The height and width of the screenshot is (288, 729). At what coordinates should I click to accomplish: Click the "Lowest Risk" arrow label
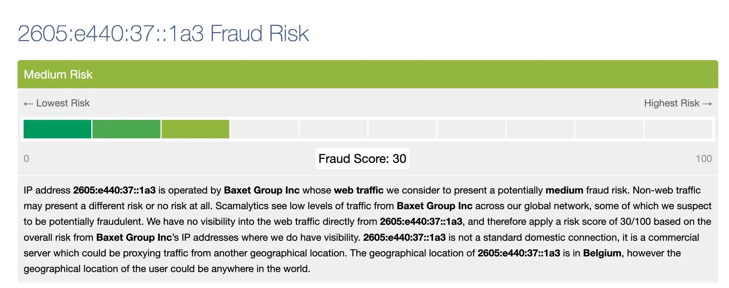(57, 103)
